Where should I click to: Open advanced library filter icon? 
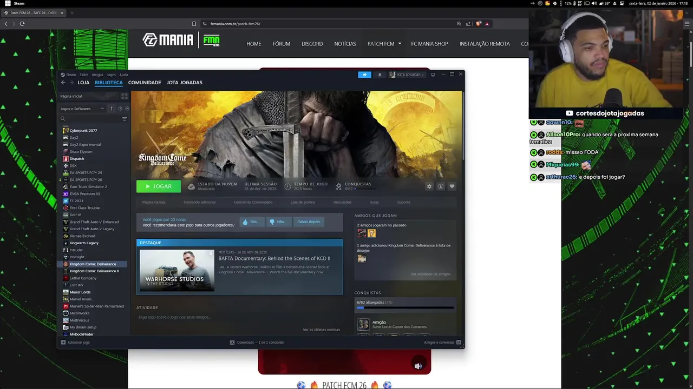(125, 119)
